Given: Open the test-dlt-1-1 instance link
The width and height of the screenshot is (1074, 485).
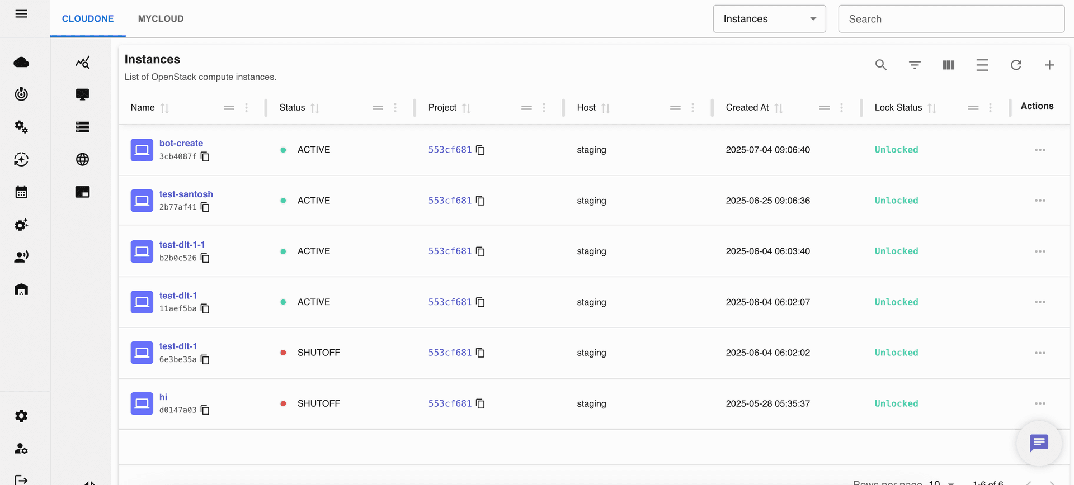Looking at the screenshot, I should 182,245.
